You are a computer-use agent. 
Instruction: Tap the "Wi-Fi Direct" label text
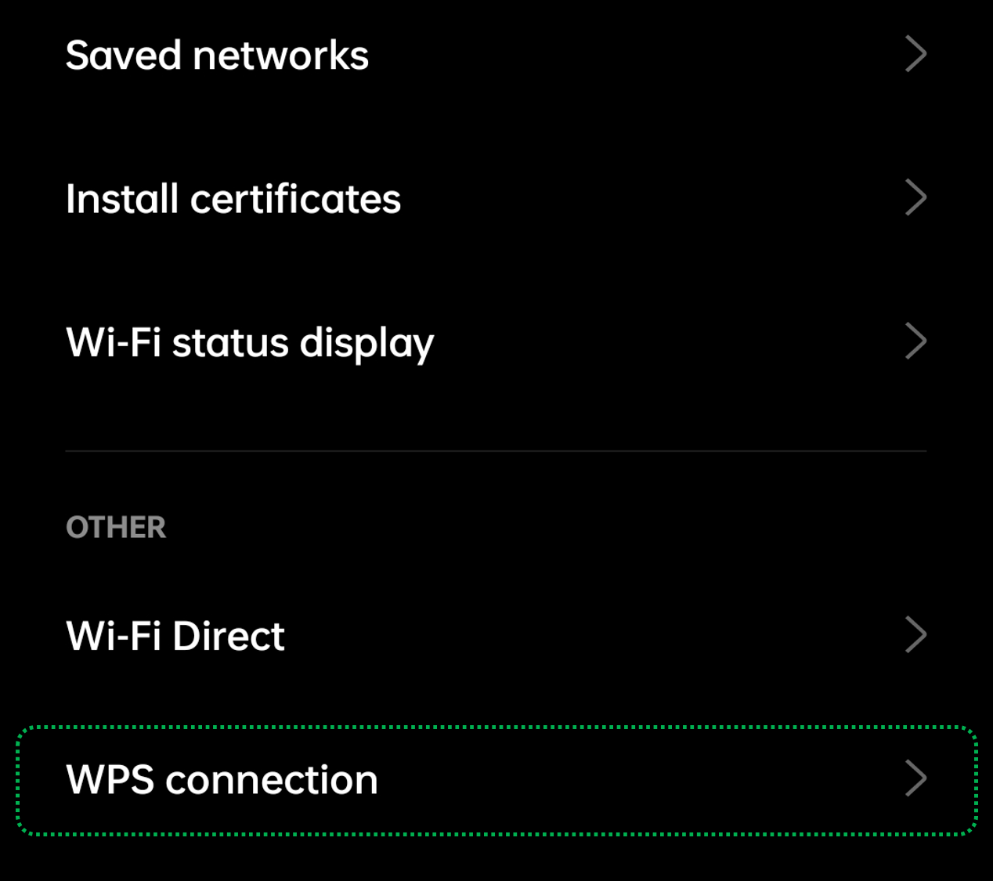175,636
